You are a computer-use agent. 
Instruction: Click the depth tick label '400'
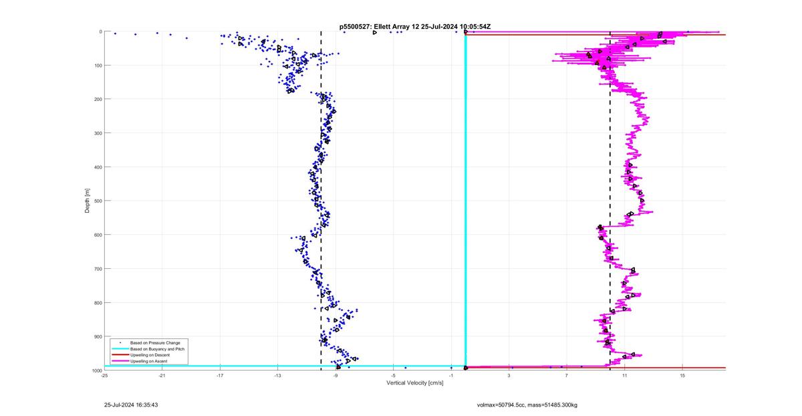pyautogui.click(x=98, y=167)
